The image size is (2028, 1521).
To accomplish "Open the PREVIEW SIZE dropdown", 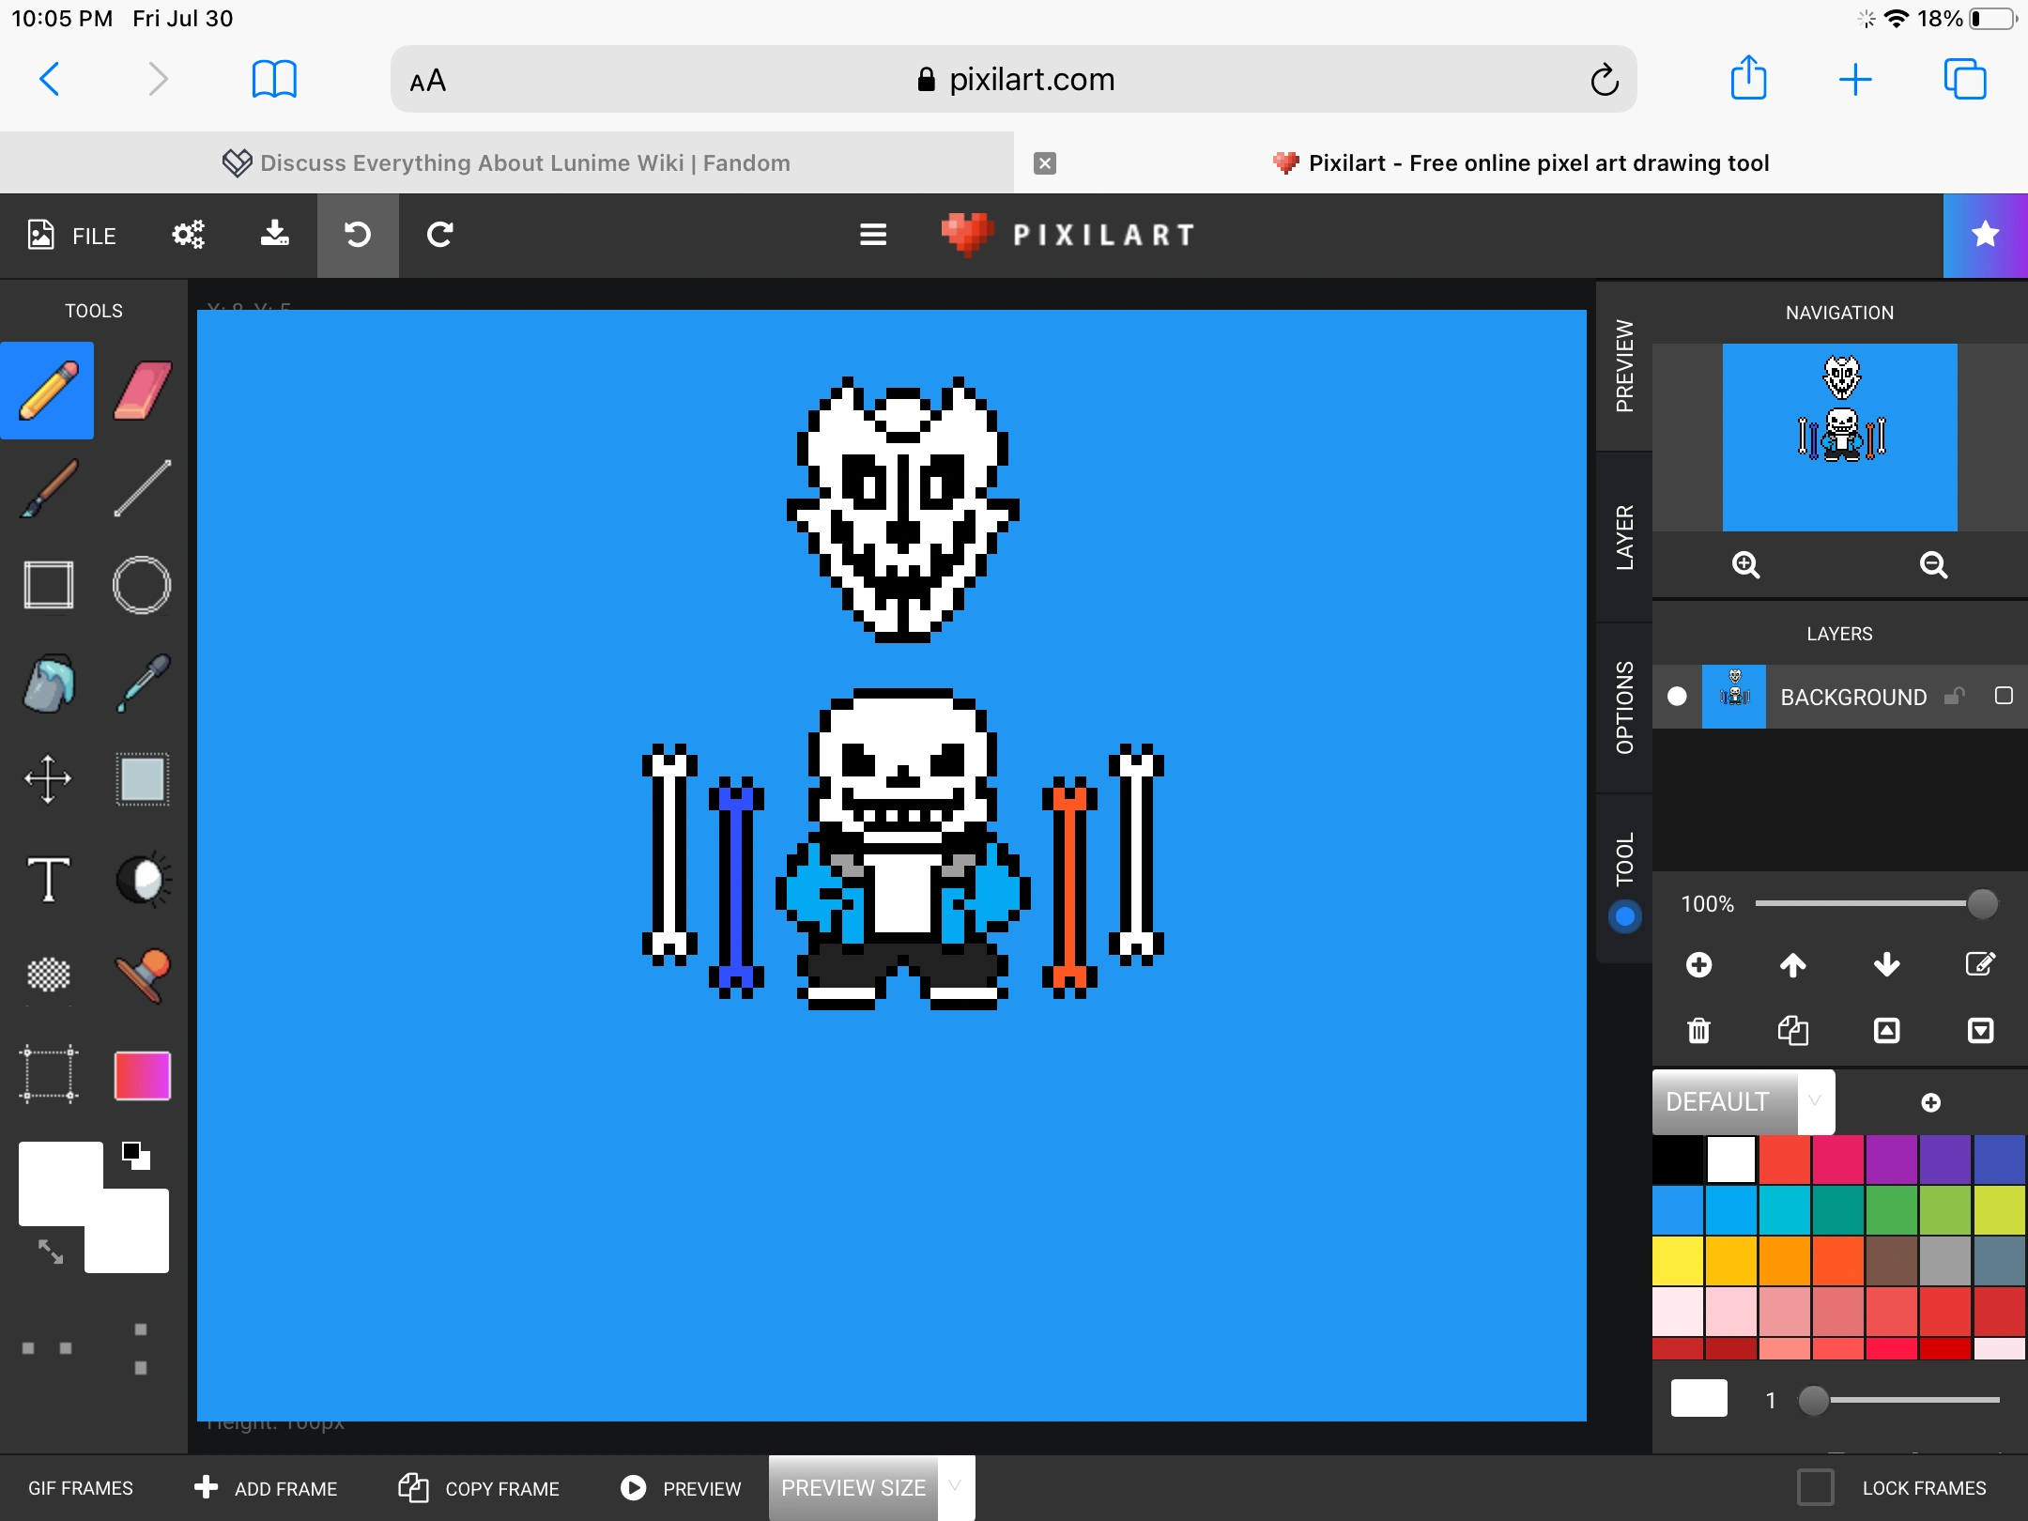I will [x=954, y=1487].
